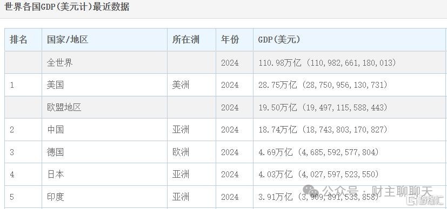Viewport: 447px width, 209px height.
Task: Click year 2024 in 德国 row
Action: (x=230, y=152)
